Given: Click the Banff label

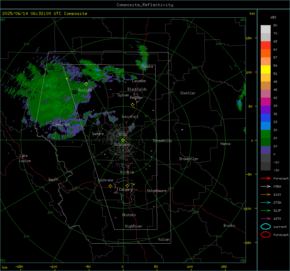Looking at the screenshot, I should (53, 179).
